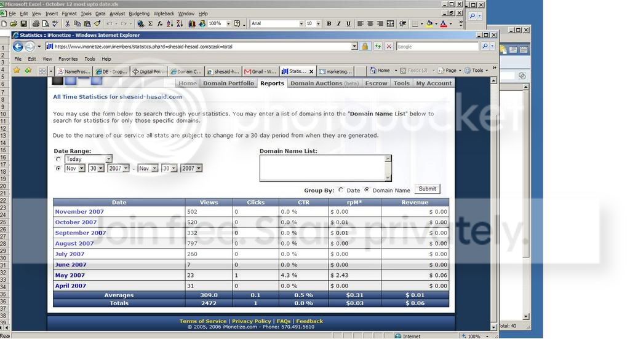Click Excel's New workbook icon

pos(4,24)
